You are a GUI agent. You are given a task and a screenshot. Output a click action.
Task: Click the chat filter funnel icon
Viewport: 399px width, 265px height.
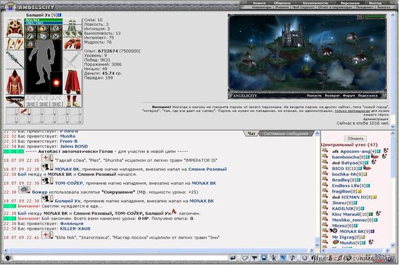tap(254, 258)
